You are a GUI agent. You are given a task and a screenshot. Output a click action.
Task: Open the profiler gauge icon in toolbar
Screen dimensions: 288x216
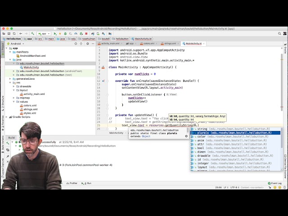[76, 34]
